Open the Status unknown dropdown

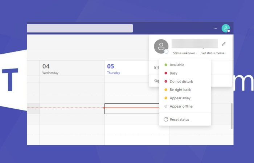click(x=185, y=53)
